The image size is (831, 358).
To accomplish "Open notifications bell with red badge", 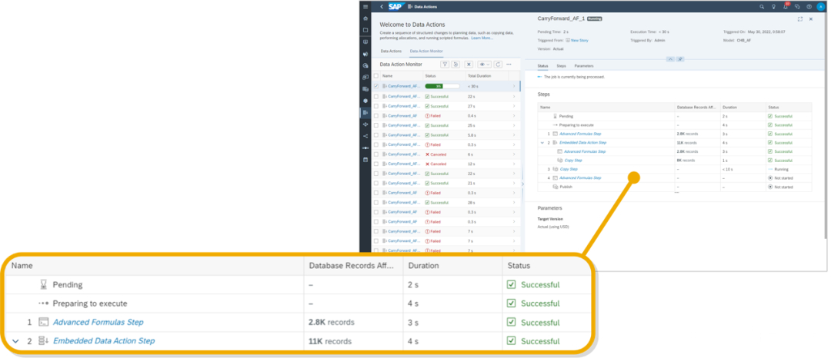I will [x=786, y=7].
